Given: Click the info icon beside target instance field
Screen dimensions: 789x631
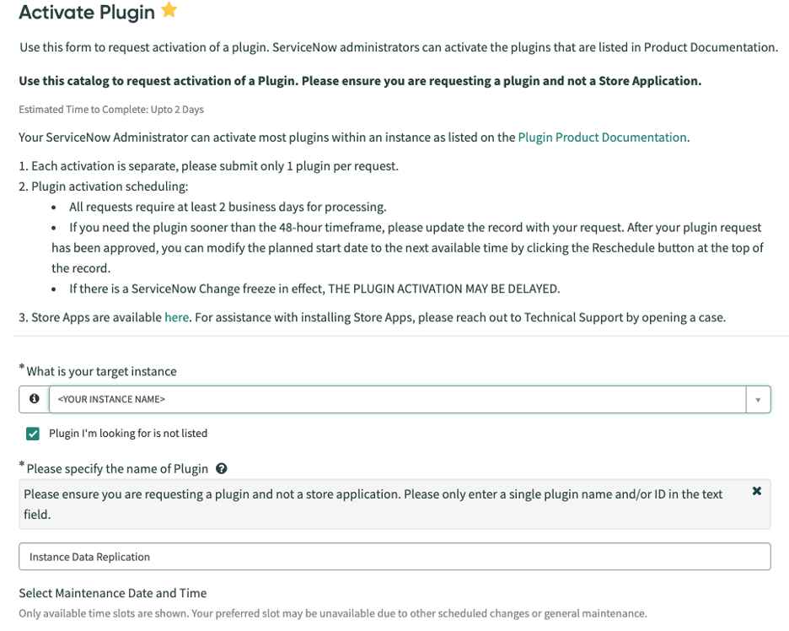Looking at the screenshot, I should [35, 399].
